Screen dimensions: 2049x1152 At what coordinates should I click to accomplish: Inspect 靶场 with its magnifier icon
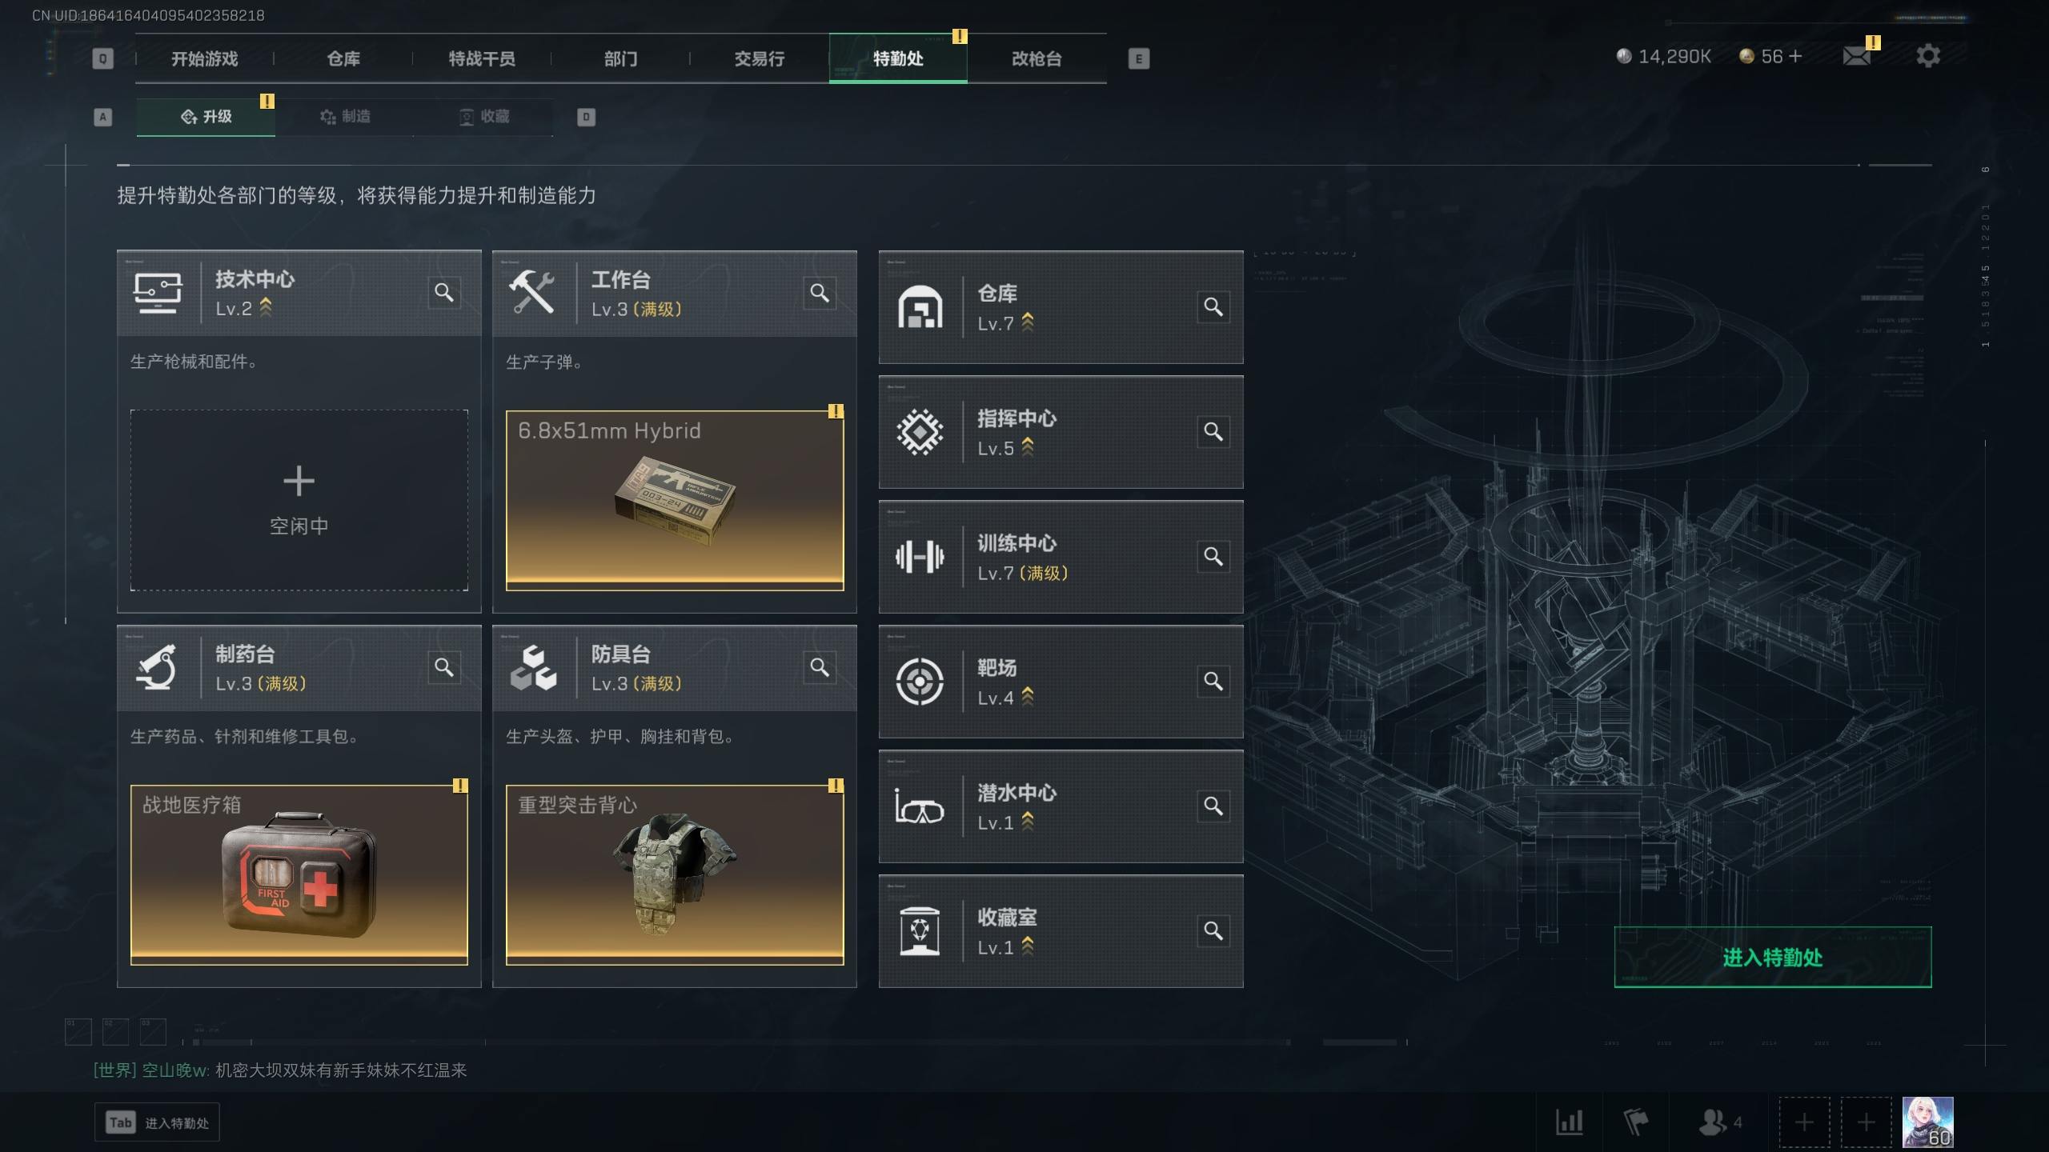1213,682
